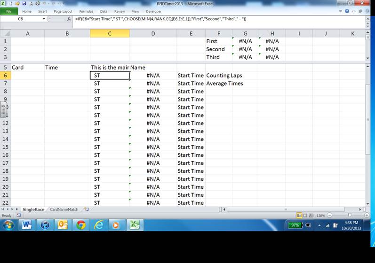Click the Print Preview icon in Quick Access toolbar
Image resolution: width=375 pixels, height=263 pixels.
click(x=31, y=4)
